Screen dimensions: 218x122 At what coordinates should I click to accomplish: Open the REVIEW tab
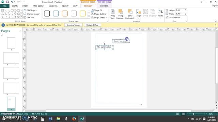[65, 6]
